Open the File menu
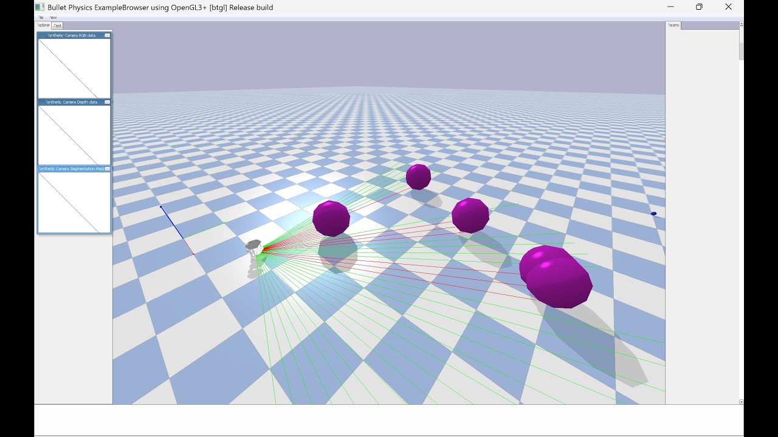The width and height of the screenshot is (778, 437). click(41, 18)
